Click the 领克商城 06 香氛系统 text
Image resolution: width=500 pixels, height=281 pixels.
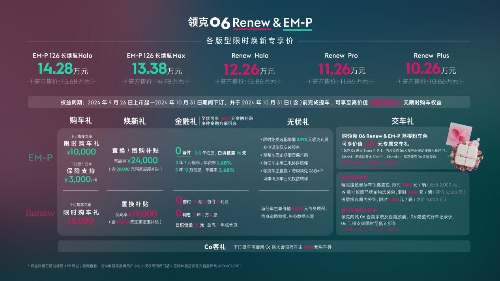pyautogui.click(x=399, y=220)
